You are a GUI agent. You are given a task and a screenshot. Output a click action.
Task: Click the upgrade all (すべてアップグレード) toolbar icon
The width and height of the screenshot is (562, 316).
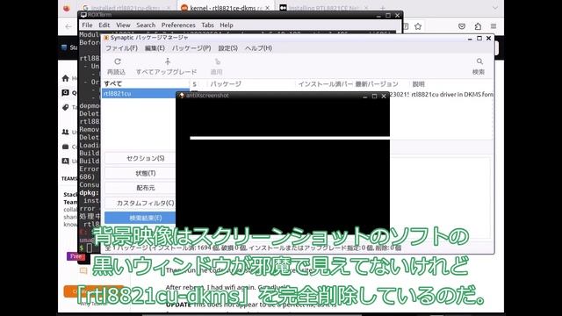point(168,61)
